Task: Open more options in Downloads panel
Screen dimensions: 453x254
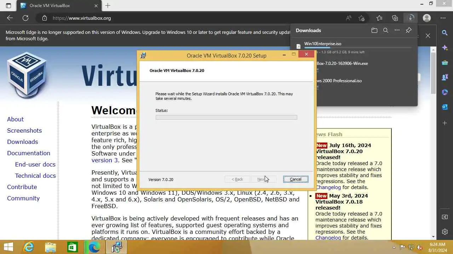Action: tap(397, 30)
